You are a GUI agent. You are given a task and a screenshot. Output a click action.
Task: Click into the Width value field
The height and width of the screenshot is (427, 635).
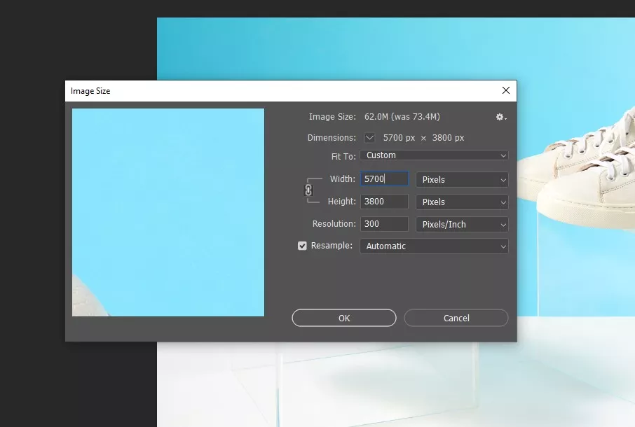(383, 179)
